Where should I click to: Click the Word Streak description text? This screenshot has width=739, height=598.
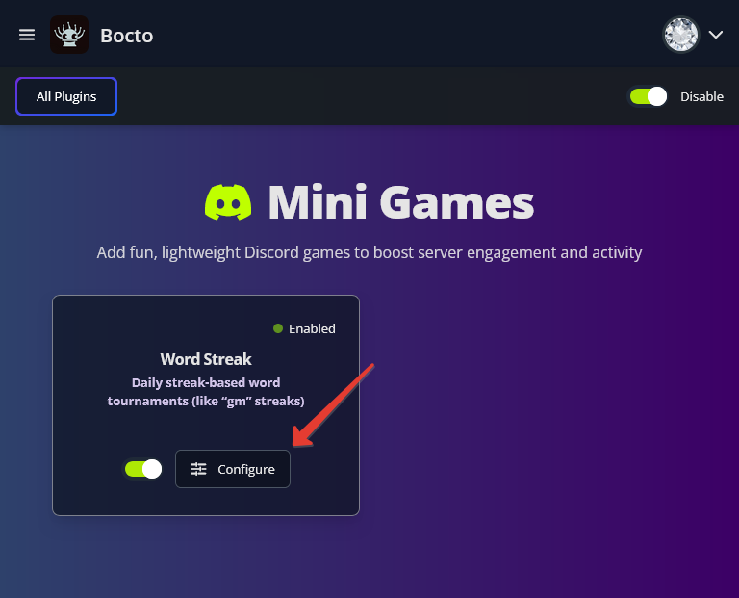(206, 392)
